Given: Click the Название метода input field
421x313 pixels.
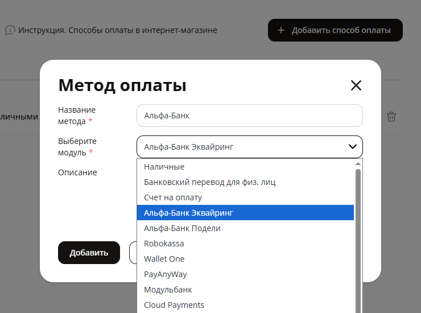Looking at the screenshot, I should click(x=250, y=116).
